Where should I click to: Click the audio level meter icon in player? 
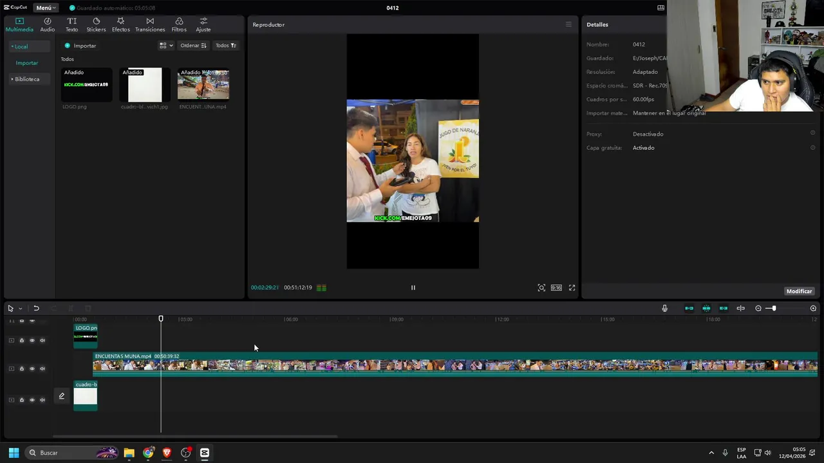pos(321,287)
